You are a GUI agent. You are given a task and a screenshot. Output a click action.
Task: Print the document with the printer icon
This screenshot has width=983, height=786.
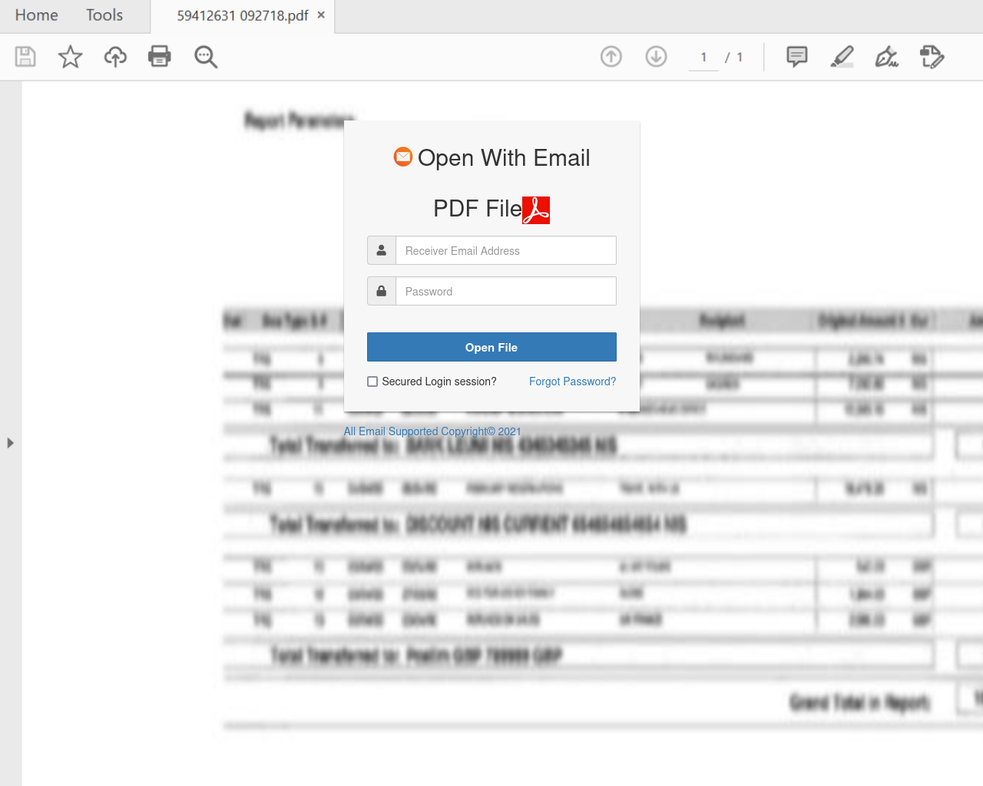pyautogui.click(x=160, y=56)
